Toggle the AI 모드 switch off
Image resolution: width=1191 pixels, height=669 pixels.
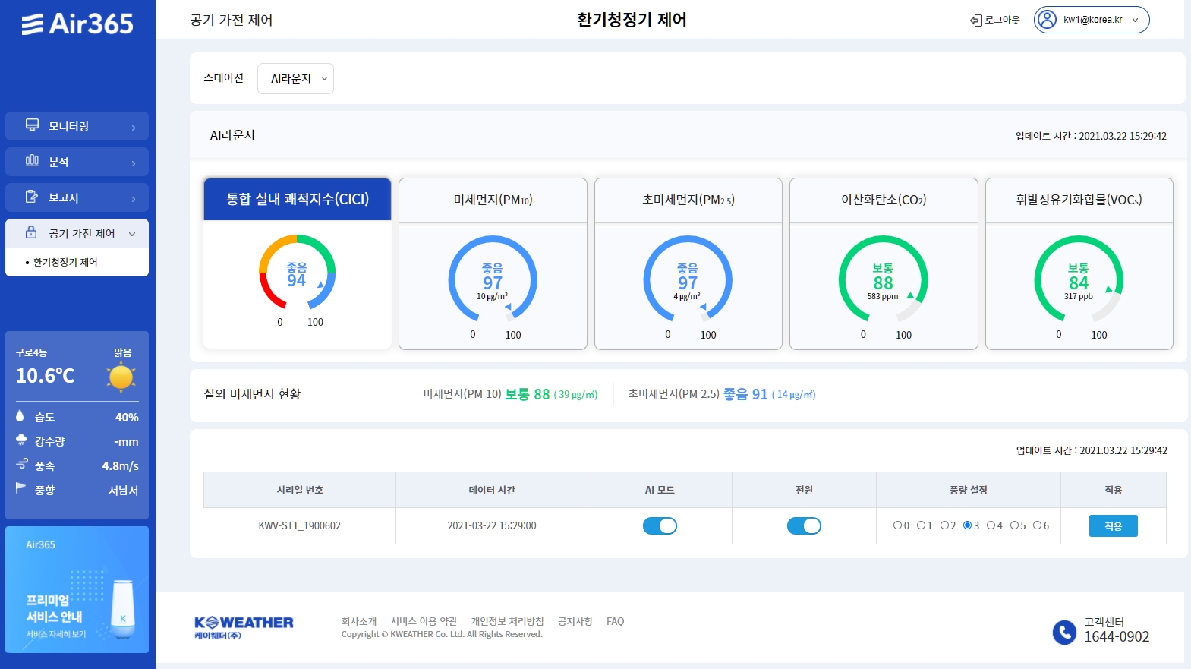click(660, 525)
